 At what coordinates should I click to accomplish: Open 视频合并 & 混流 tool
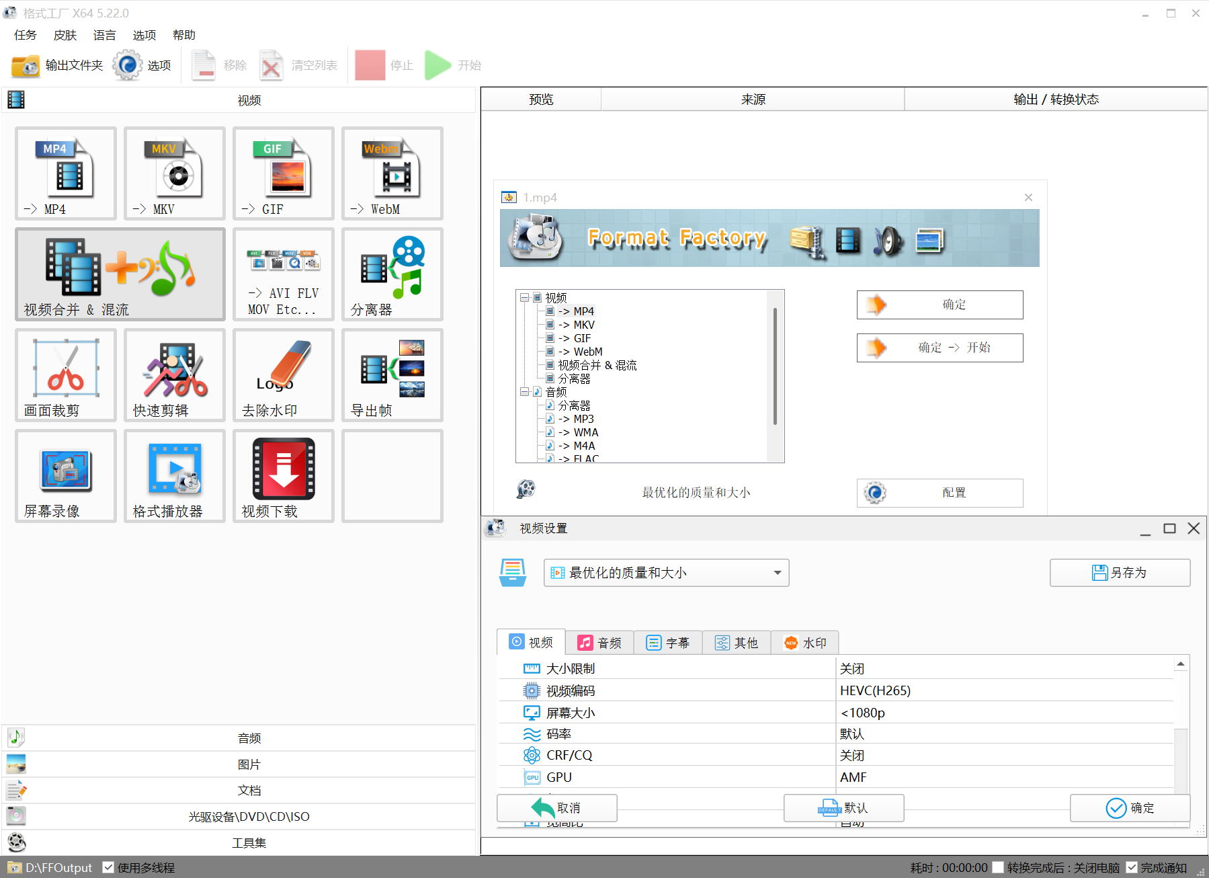coord(120,274)
